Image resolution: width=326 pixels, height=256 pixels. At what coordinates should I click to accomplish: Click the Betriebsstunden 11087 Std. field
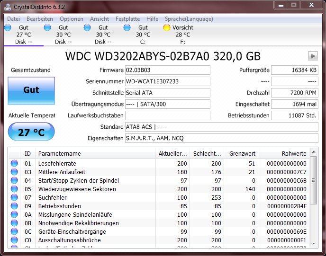[x=295, y=115]
